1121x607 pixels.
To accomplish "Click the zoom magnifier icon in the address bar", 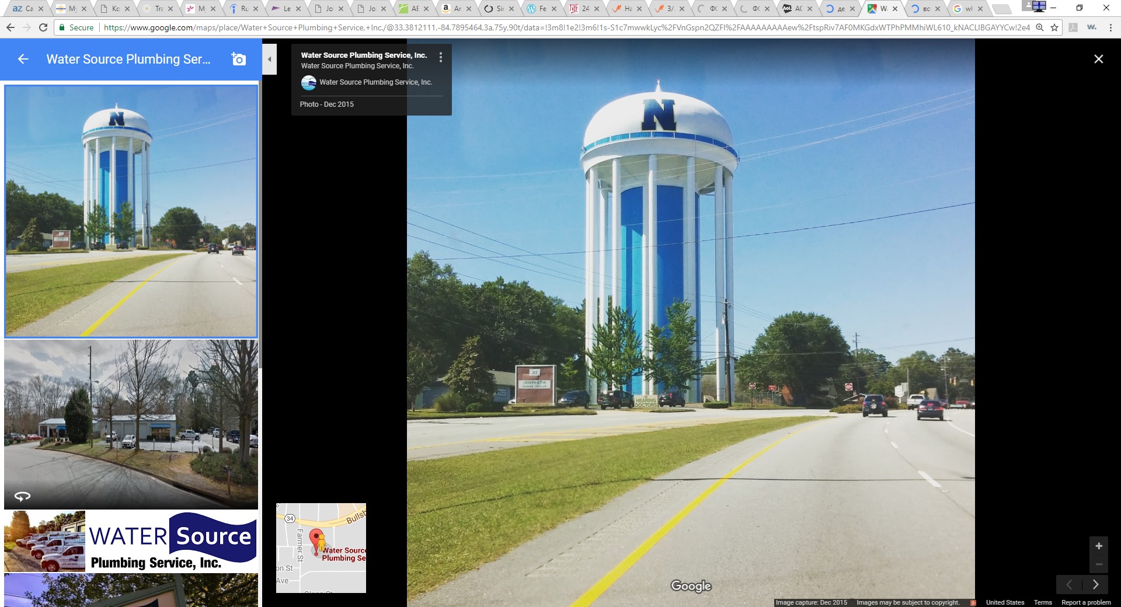I will [x=1040, y=27].
